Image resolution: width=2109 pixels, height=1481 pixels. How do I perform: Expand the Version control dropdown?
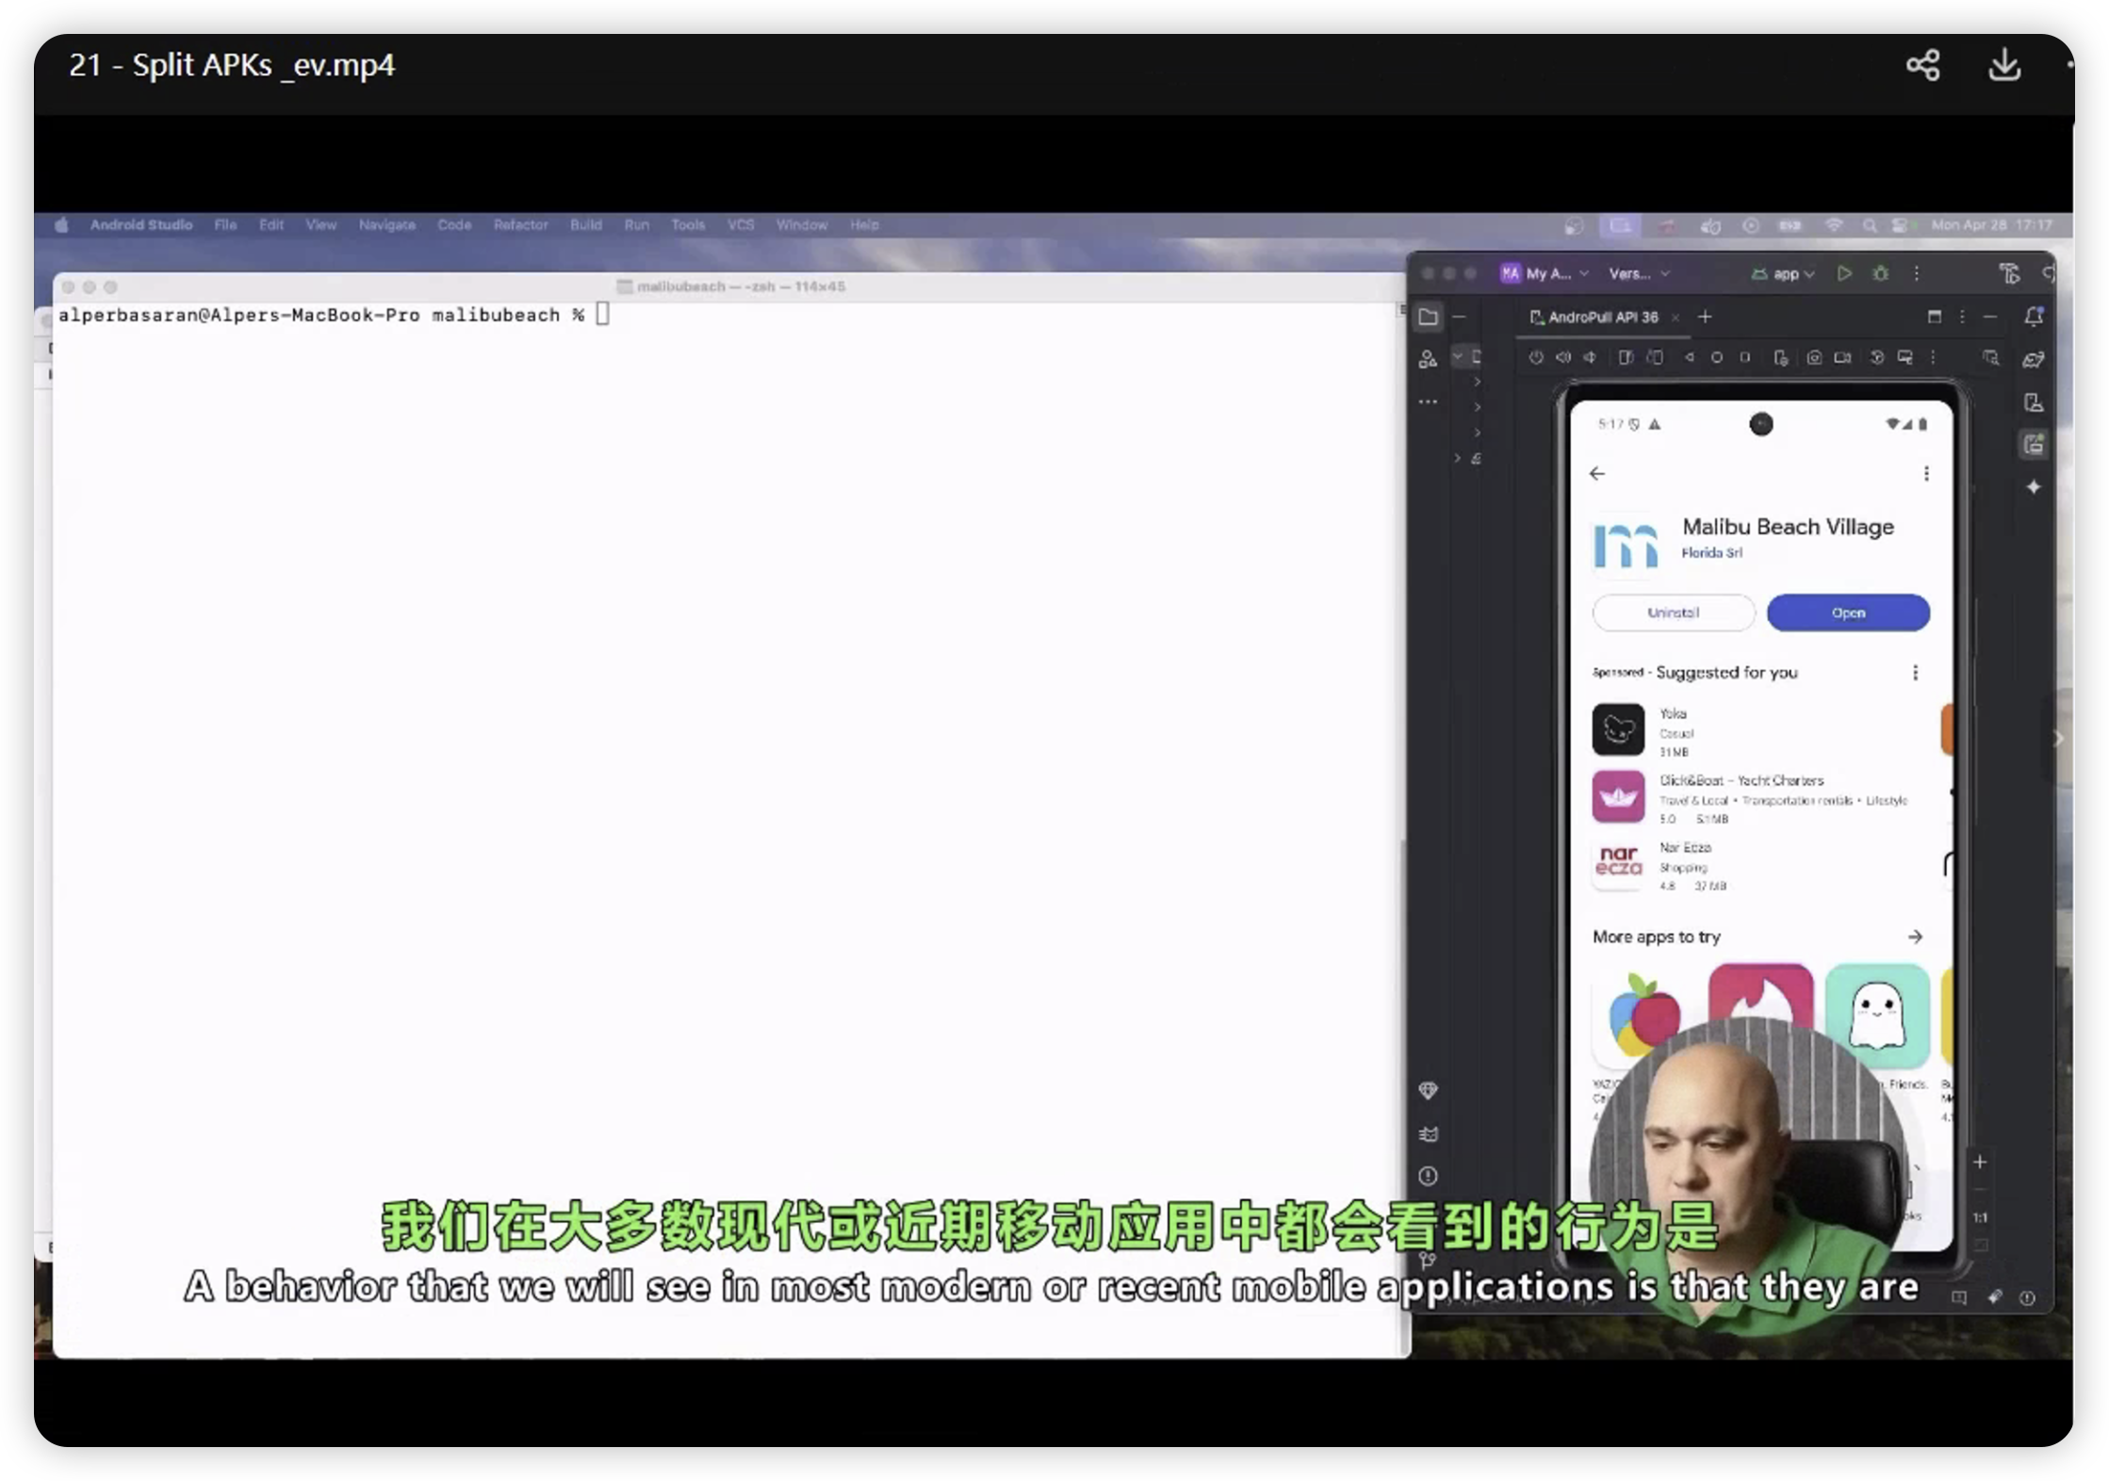click(1638, 274)
